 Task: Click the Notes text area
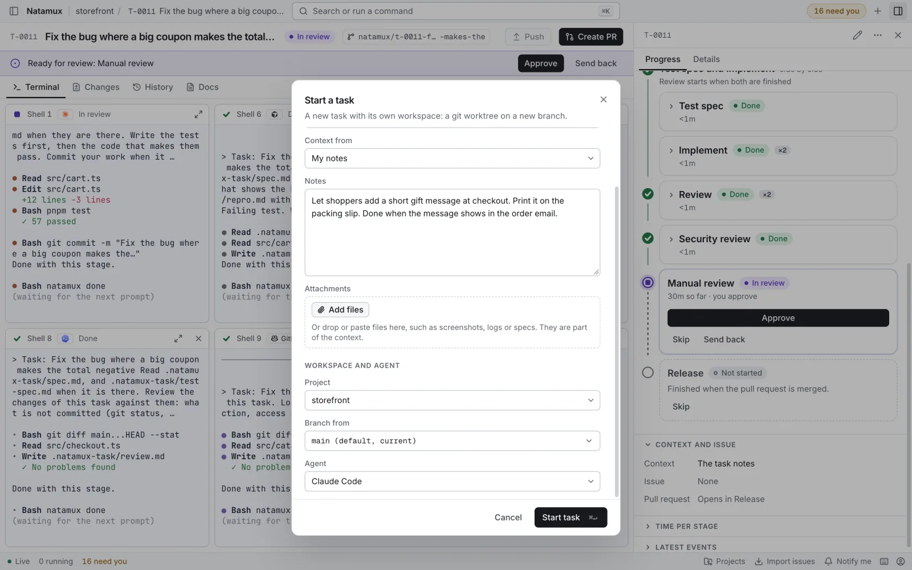coord(452,233)
